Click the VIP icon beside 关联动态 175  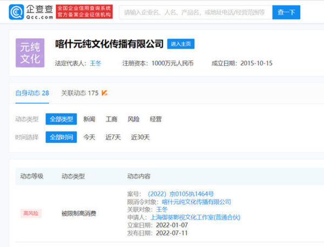(105, 93)
